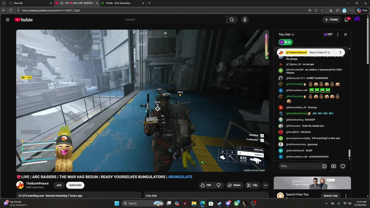The height and width of the screenshot is (208, 370).
Task: Expand the Top chat dropdown
Action: pyautogui.click(x=286, y=34)
